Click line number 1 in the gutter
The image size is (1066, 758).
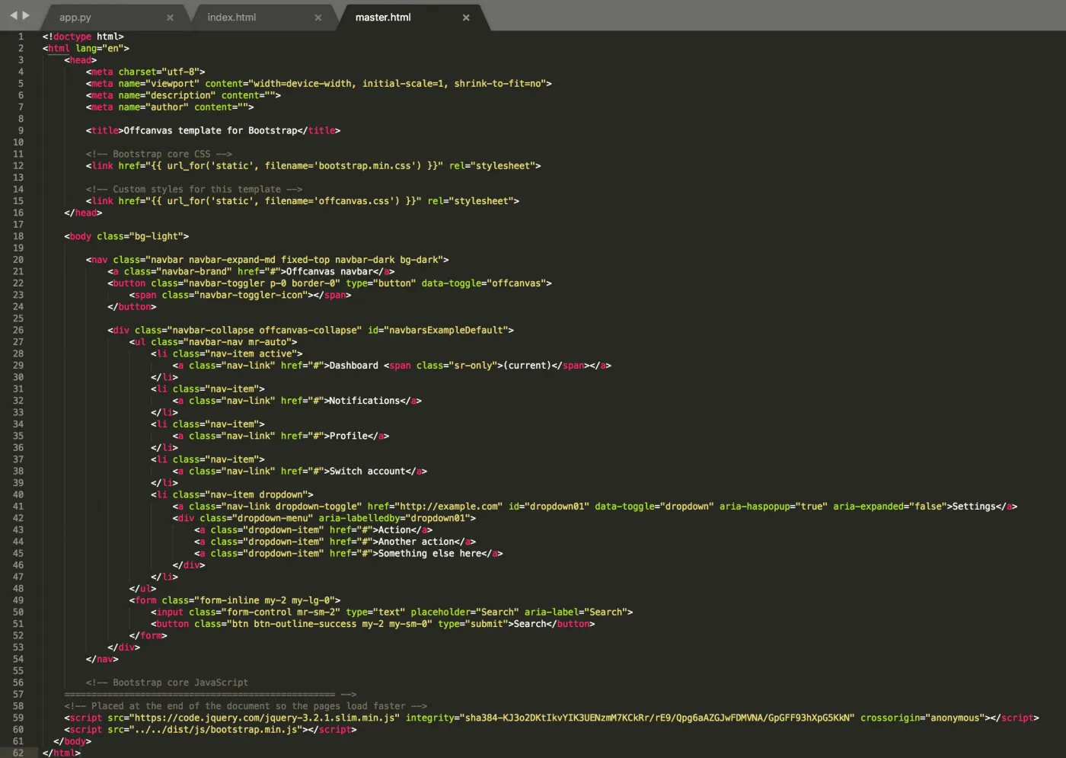click(x=21, y=37)
